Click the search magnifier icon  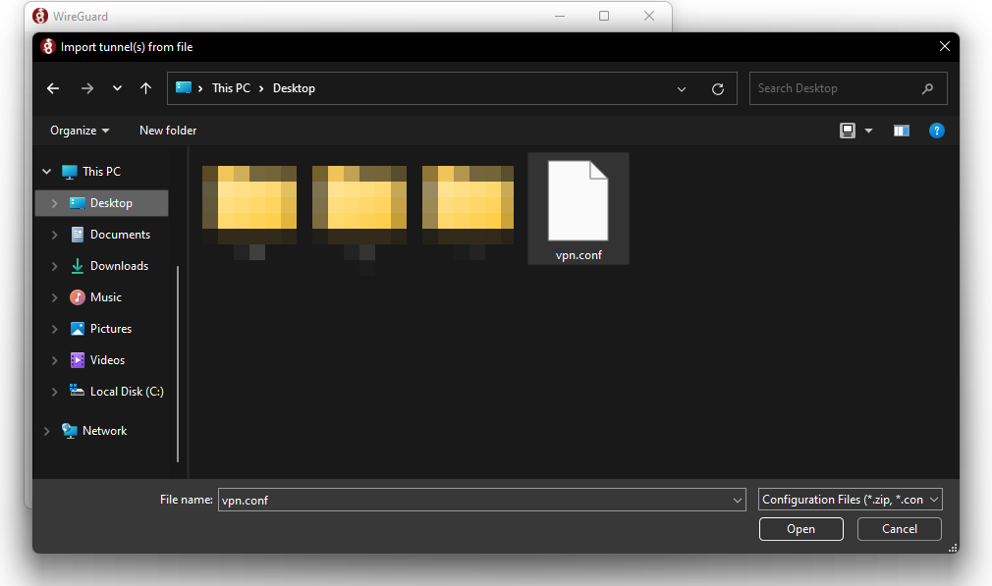[x=927, y=88]
